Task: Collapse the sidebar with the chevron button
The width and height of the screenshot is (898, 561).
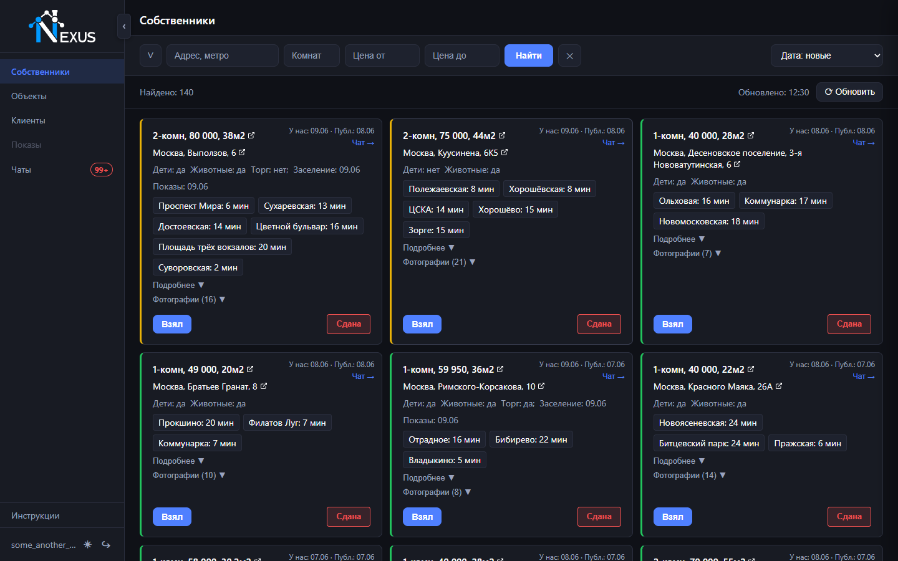Action: 124,26
